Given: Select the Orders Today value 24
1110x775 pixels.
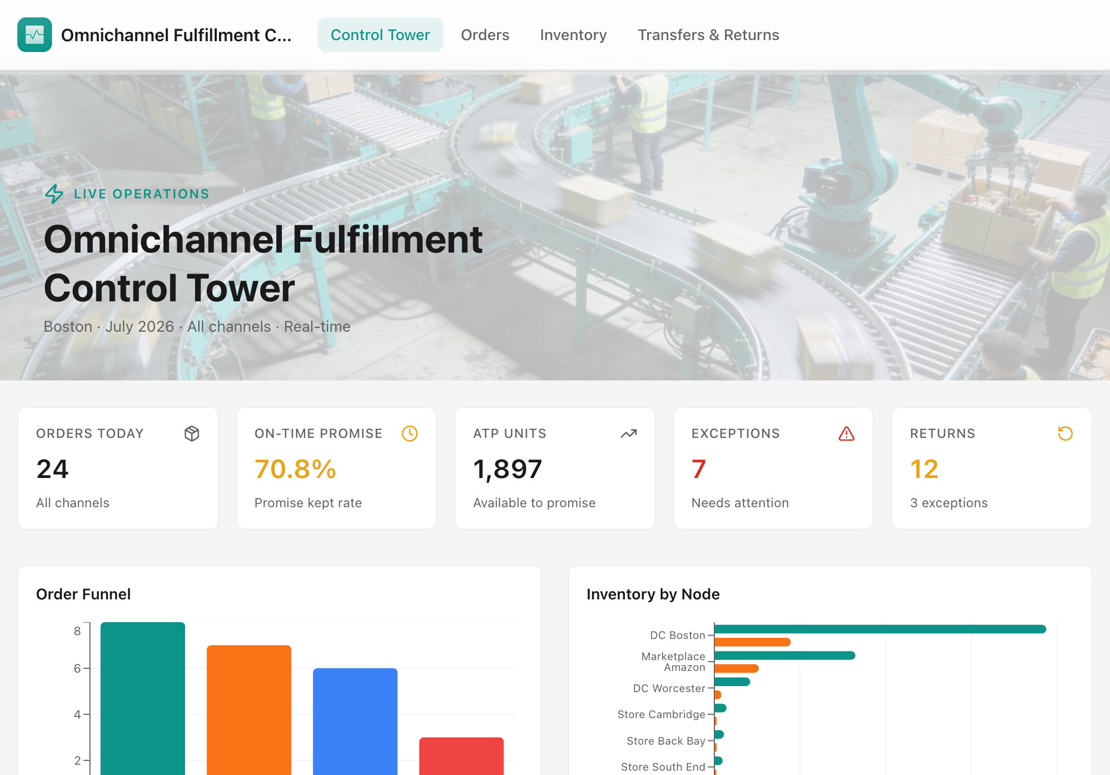Looking at the screenshot, I should click(53, 469).
